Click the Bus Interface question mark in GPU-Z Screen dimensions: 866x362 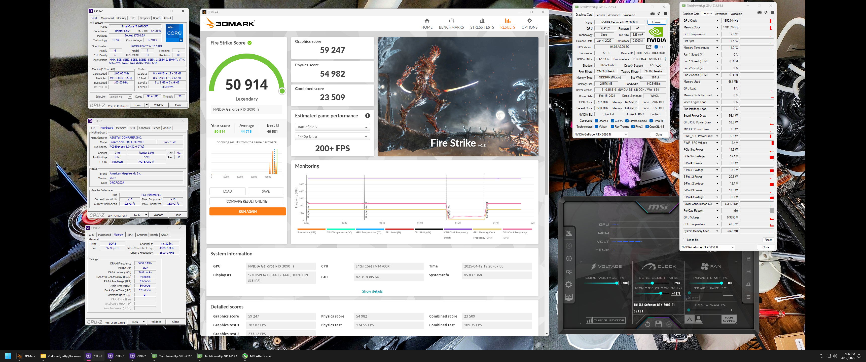[665, 59]
